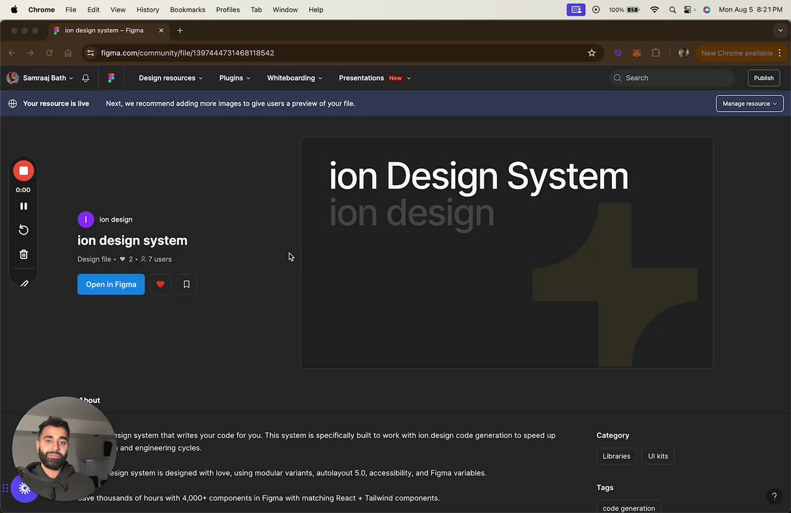Image resolution: width=791 pixels, height=513 pixels.
Task: Click the Figma Search field
Action: pyautogui.click(x=672, y=78)
